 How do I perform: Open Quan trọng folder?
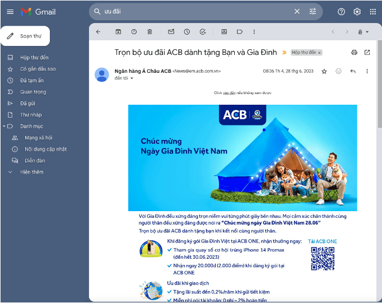point(33,92)
